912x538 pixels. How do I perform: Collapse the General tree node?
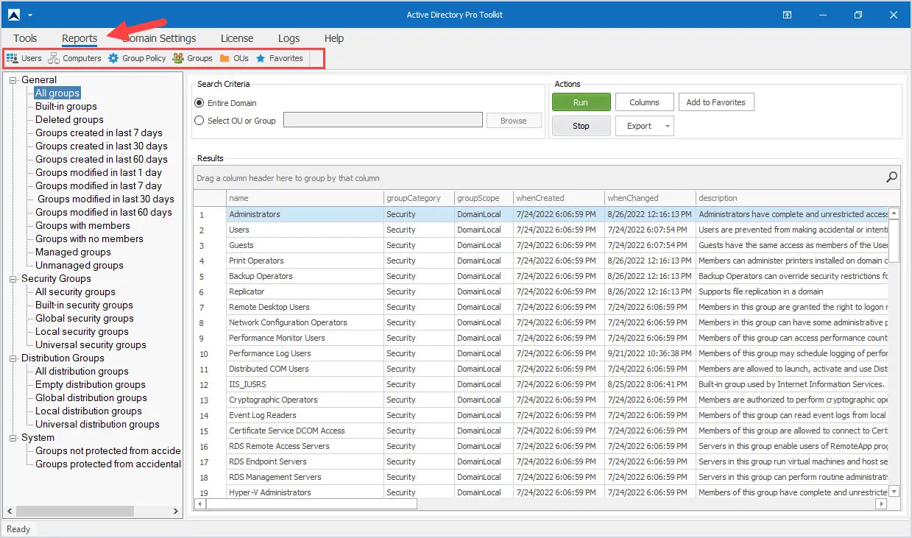click(13, 80)
